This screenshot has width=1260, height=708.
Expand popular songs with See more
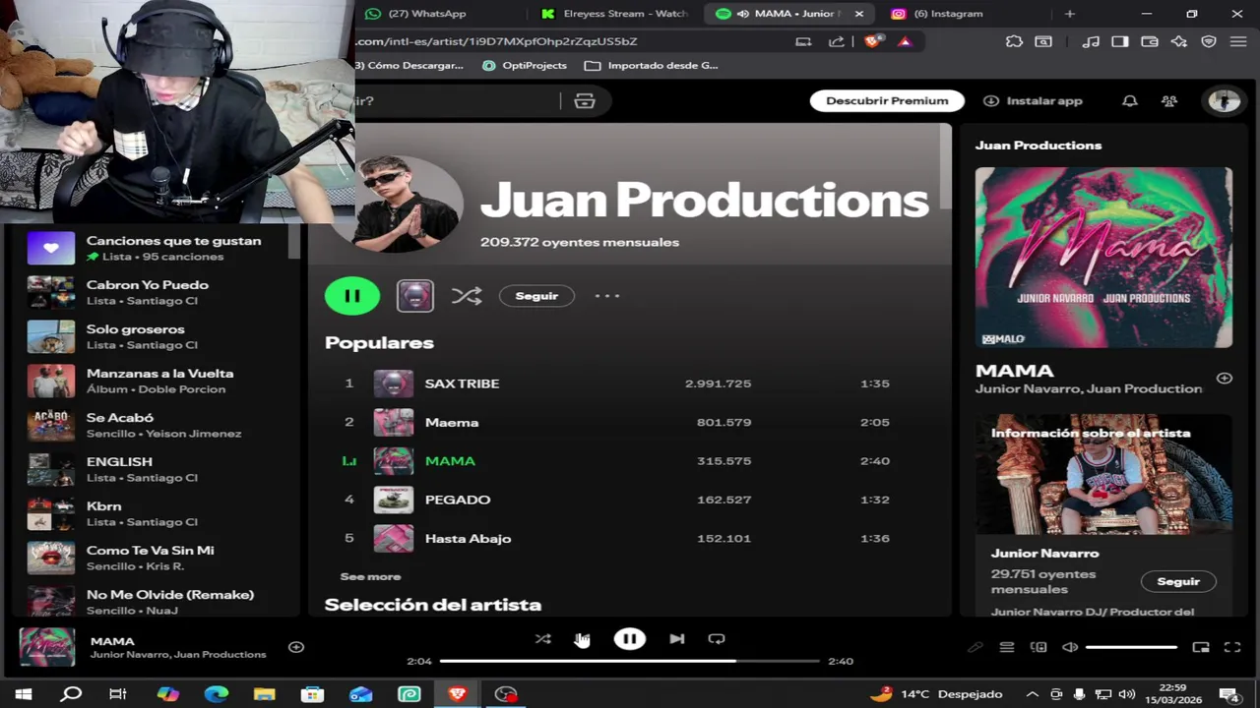coord(370,577)
